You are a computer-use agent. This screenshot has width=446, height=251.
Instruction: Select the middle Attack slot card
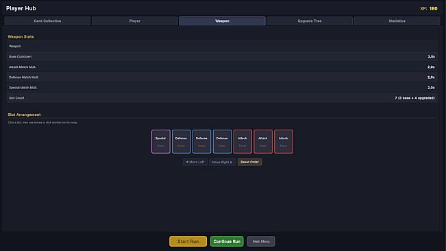click(263, 142)
